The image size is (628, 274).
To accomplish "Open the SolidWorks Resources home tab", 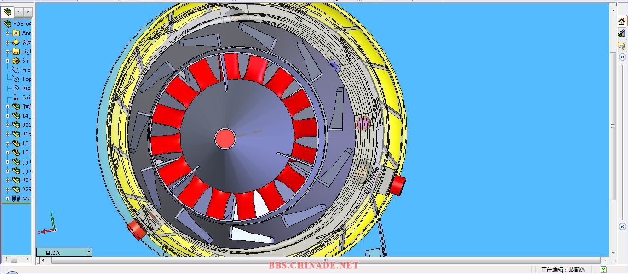I will click(x=622, y=22).
